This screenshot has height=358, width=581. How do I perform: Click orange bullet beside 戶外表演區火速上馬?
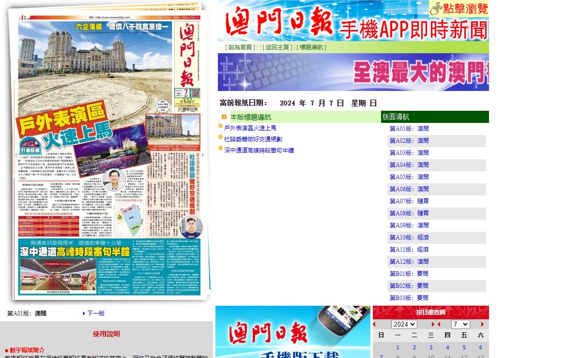(220, 126)
